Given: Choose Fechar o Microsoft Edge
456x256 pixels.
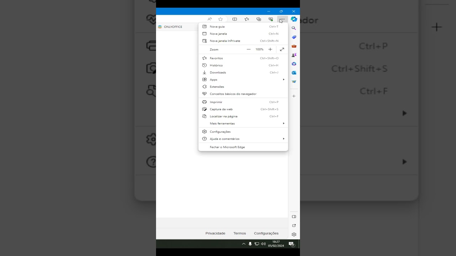Looking at the screenshot, I should click(243, 147).
